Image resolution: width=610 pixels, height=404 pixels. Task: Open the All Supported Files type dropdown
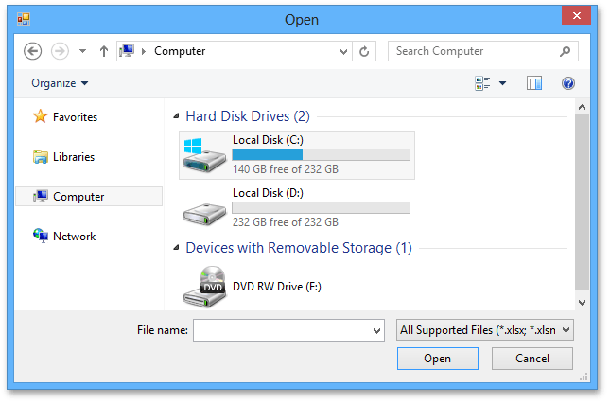(484, 330)
